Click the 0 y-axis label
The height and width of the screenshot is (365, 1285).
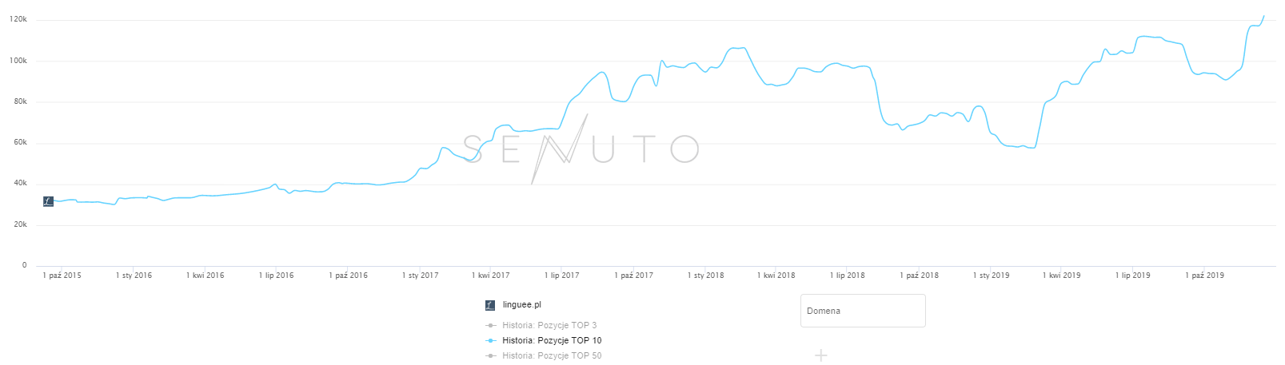(25, 265)
